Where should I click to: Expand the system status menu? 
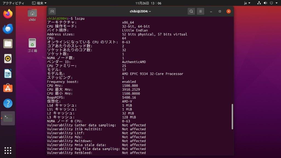click(268, 3)
